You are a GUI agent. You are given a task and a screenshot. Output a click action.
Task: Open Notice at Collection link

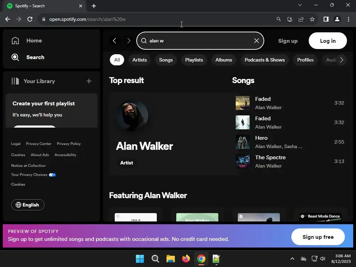[29, 166]
